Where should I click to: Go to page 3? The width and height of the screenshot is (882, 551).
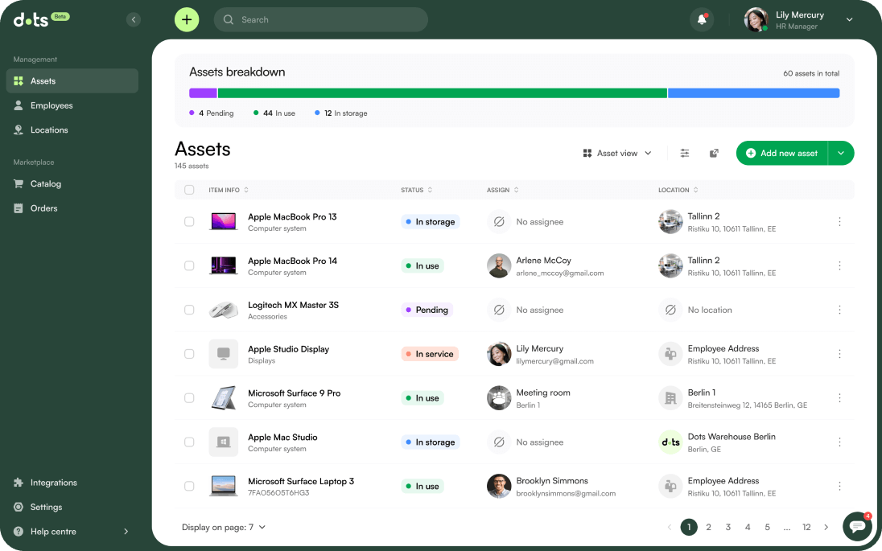point(727,527)
